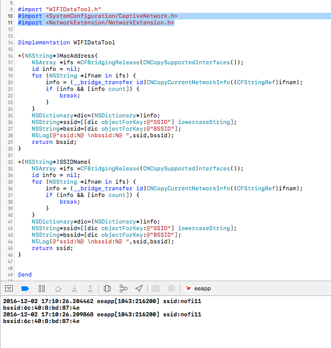This screenshot has height=348, width=331.
Task: Click @implementation WIFIDataTool line
Action: (x=67, y=42)
